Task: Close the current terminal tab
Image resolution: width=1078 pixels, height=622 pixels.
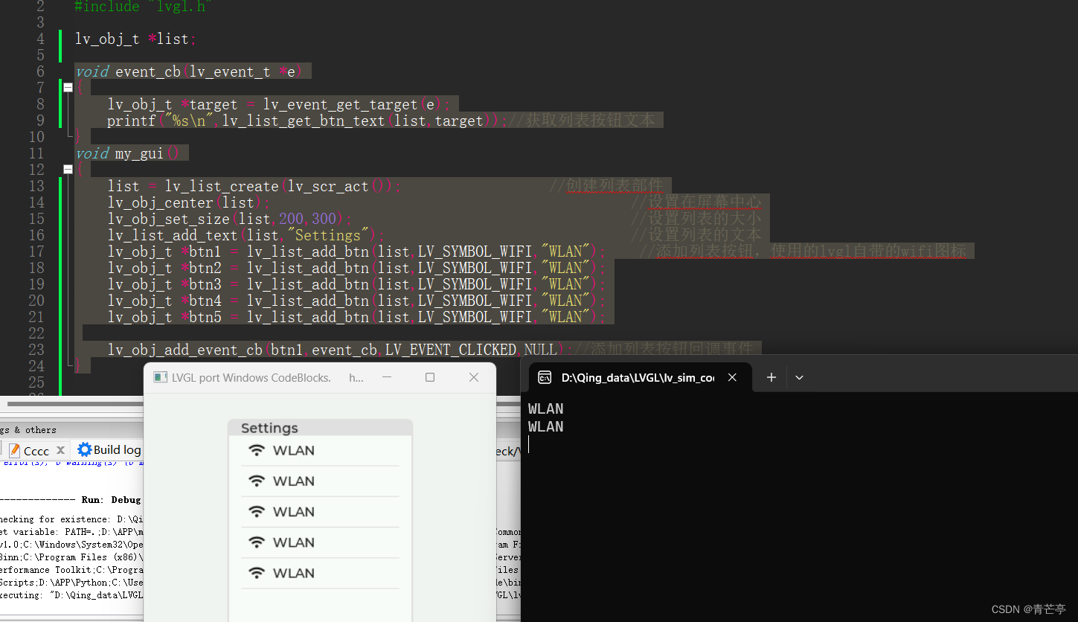Action: tap(732, 377)
